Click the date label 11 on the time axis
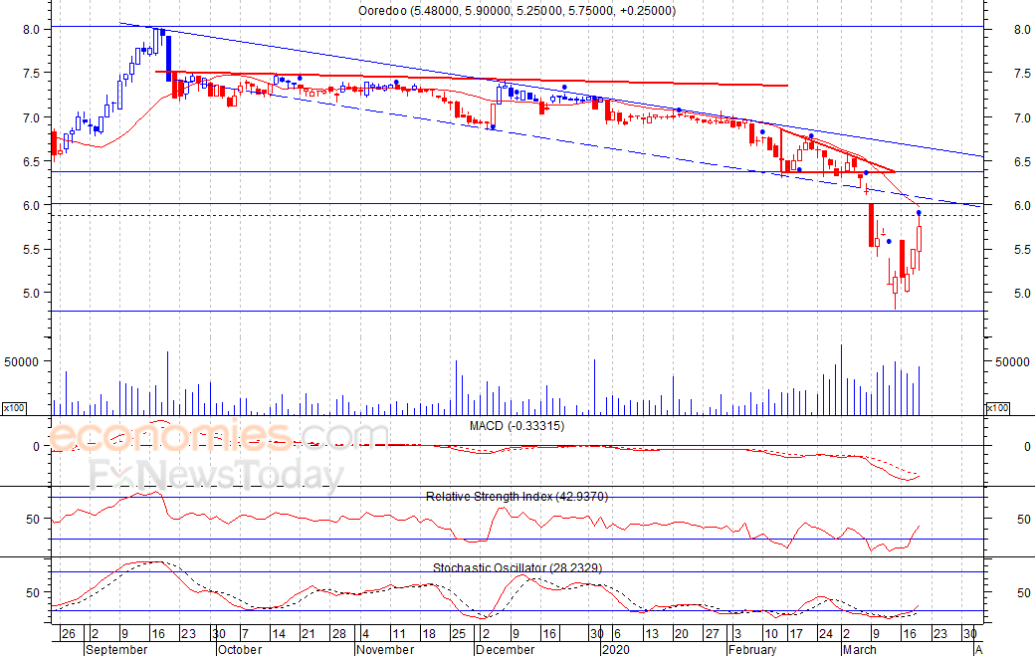 399,634
